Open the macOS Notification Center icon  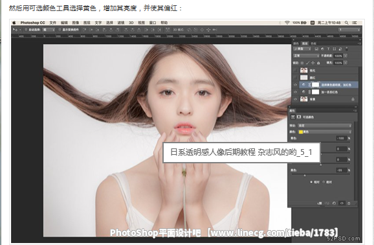[x=354, y=23]
